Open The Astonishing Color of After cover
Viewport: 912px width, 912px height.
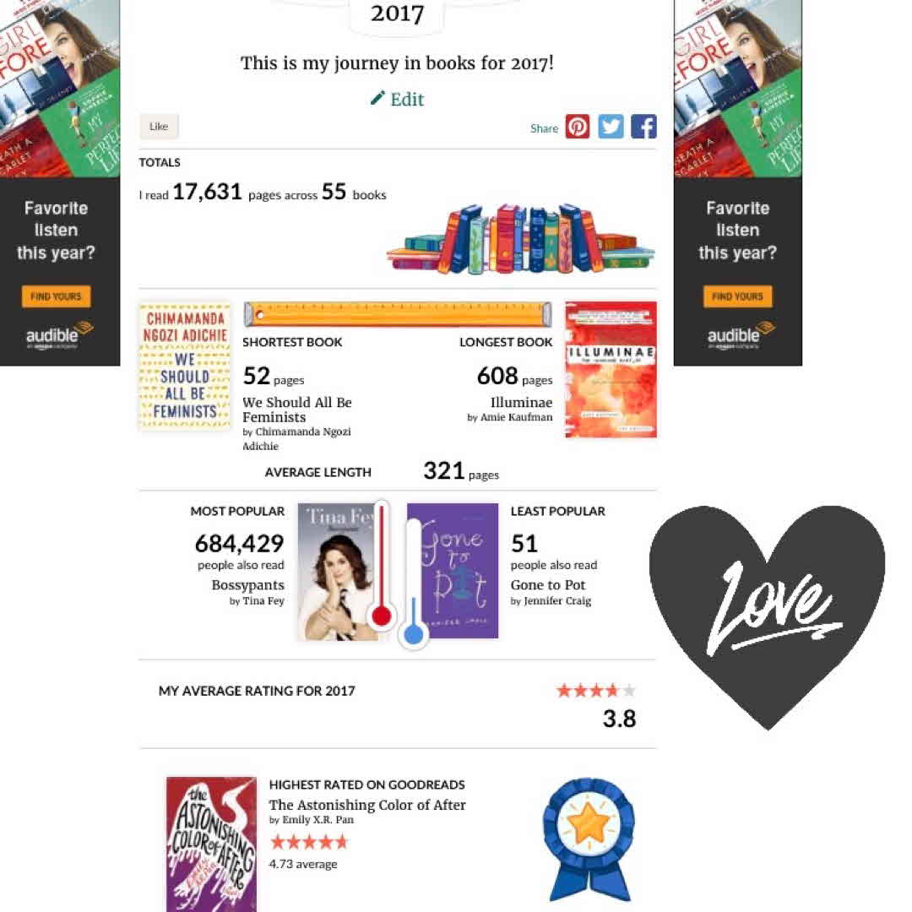click(211, 844)
